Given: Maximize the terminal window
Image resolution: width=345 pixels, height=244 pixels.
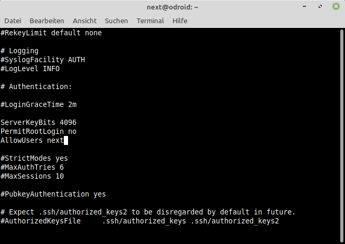Looking at the screenshot, I should [x=320, y=6].
